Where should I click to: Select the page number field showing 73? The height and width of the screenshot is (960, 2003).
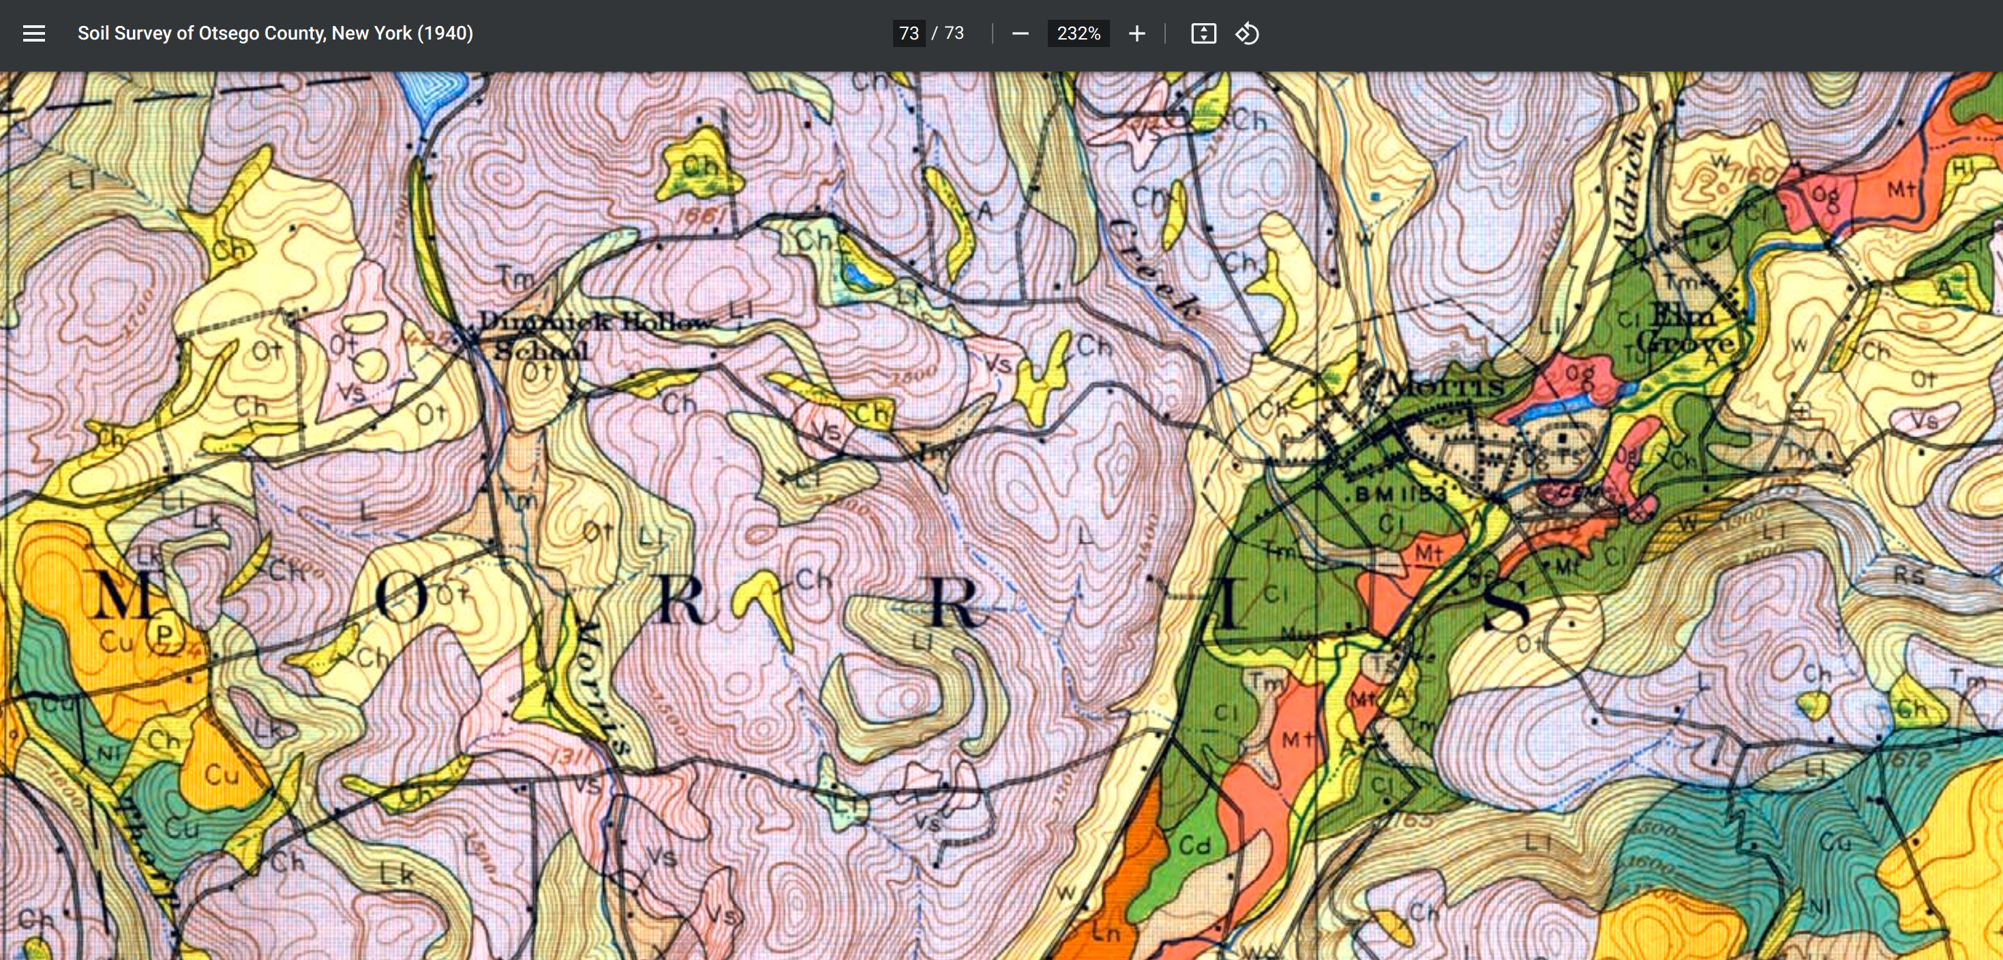(x=909, y=33)
